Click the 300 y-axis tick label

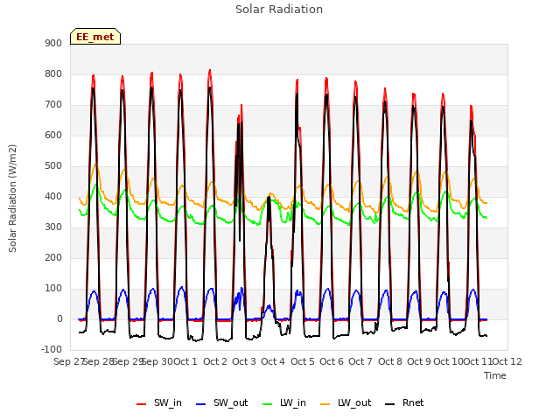(53, 227)
